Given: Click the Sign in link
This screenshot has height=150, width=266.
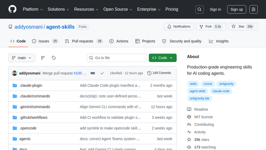Looking at the screenshot, I should (215, 9).
